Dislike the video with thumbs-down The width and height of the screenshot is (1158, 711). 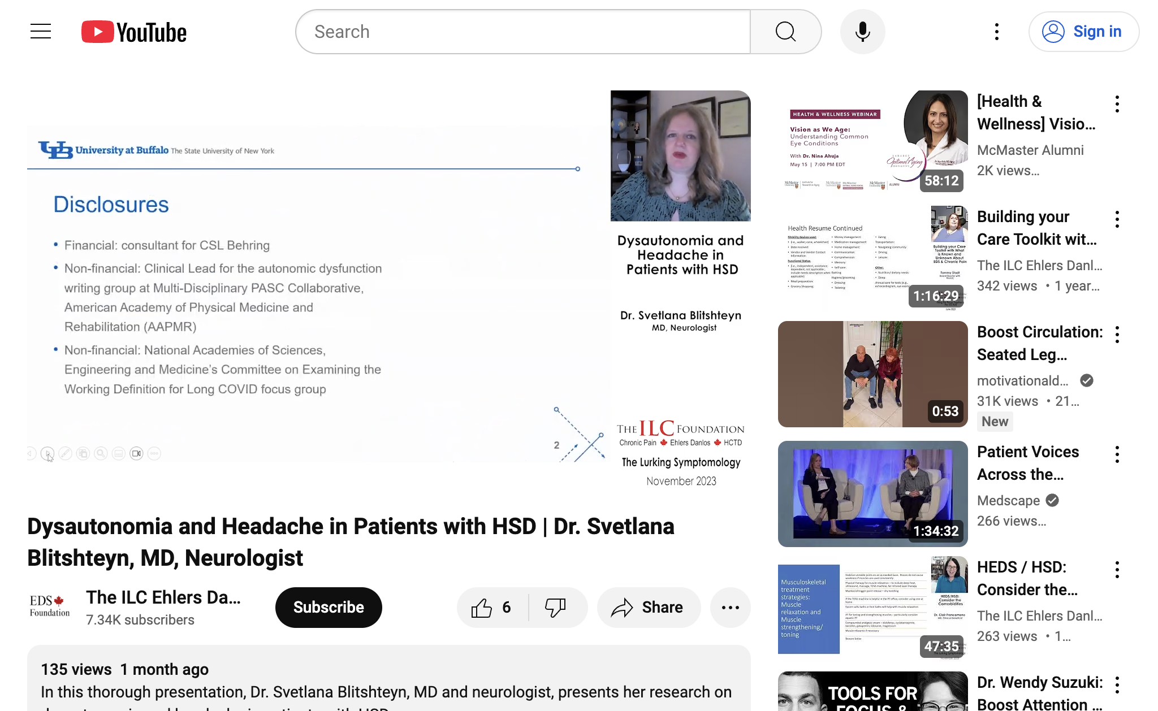click(557, 608)
